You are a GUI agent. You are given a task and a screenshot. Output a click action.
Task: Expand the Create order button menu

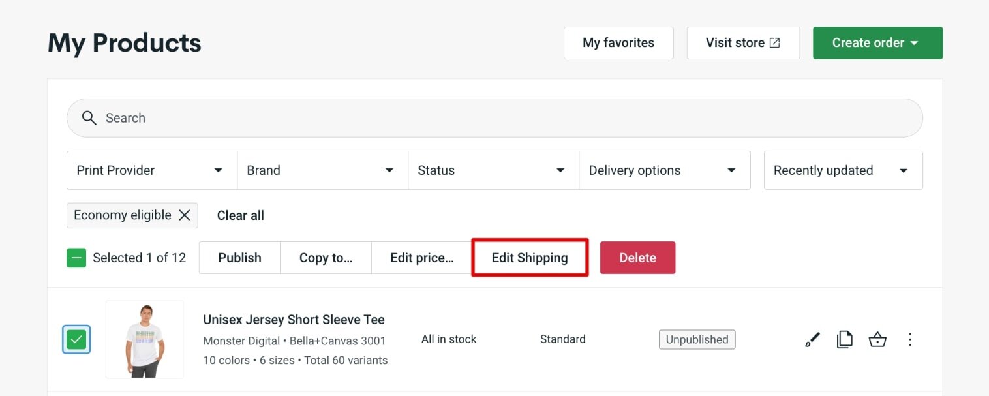coord(877,43)
